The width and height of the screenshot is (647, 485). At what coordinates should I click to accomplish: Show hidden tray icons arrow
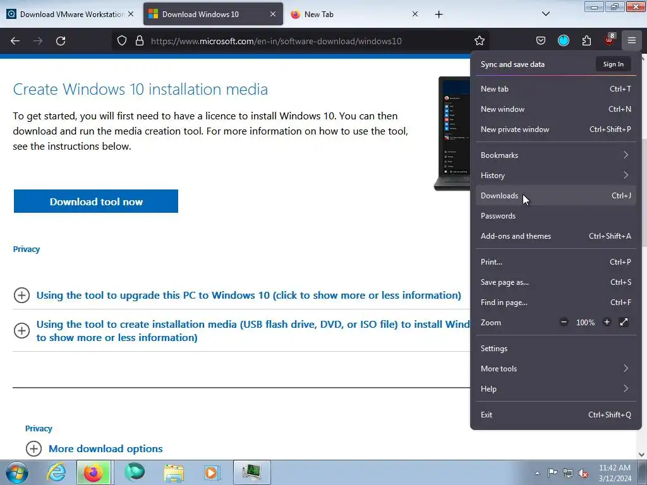click(x=537, y=473)
